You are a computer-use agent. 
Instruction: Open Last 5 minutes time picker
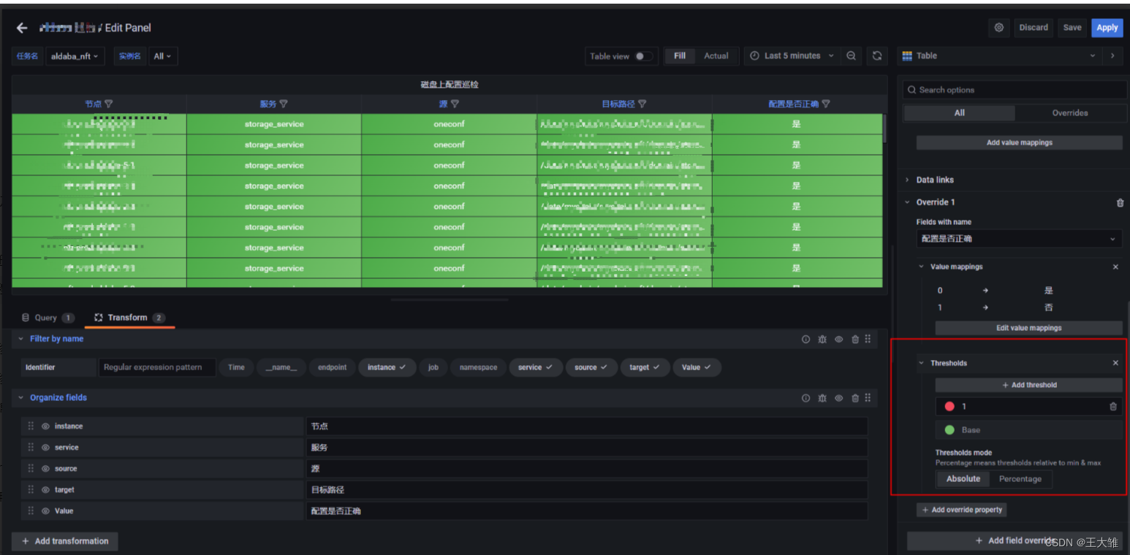tap(792, 56)
